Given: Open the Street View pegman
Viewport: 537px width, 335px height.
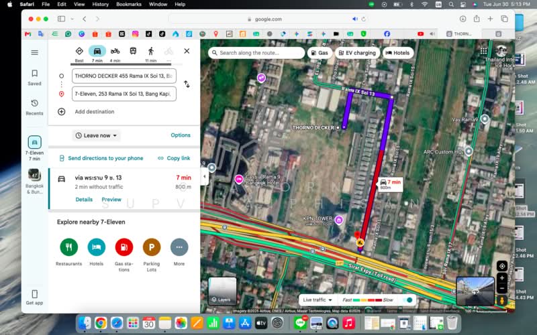Looking at the screenshot, I should (502, 300).
